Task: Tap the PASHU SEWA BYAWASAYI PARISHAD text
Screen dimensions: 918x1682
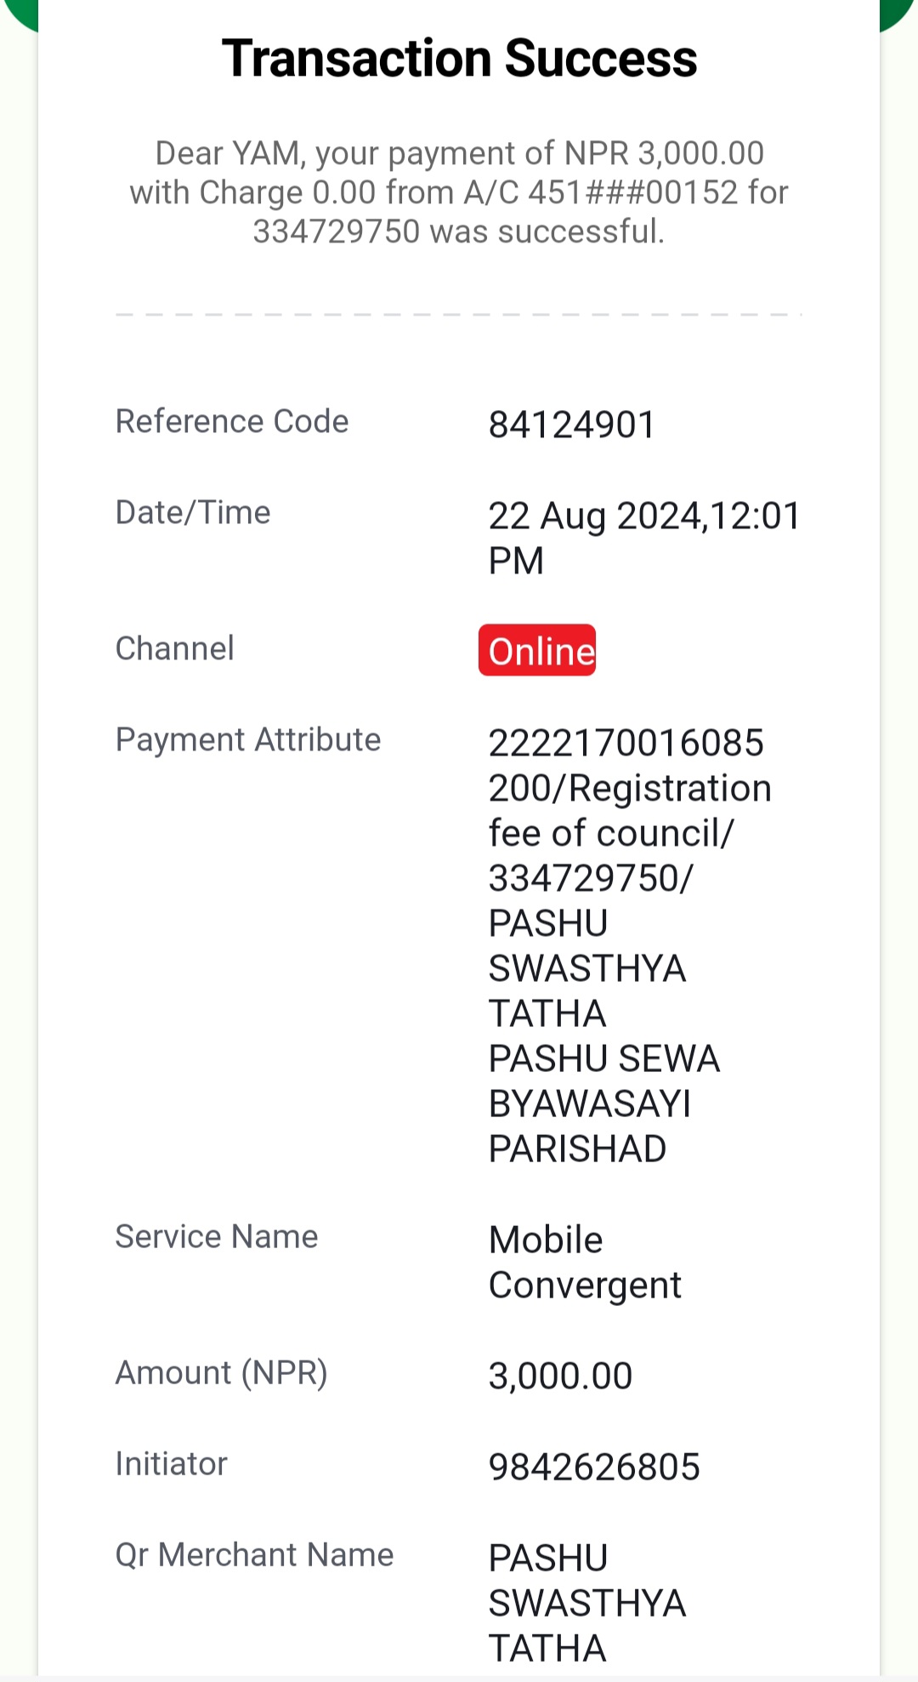Action: 604,1103
